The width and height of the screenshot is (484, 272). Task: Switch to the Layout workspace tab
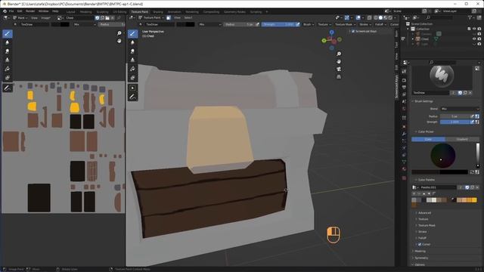point(70,12)
